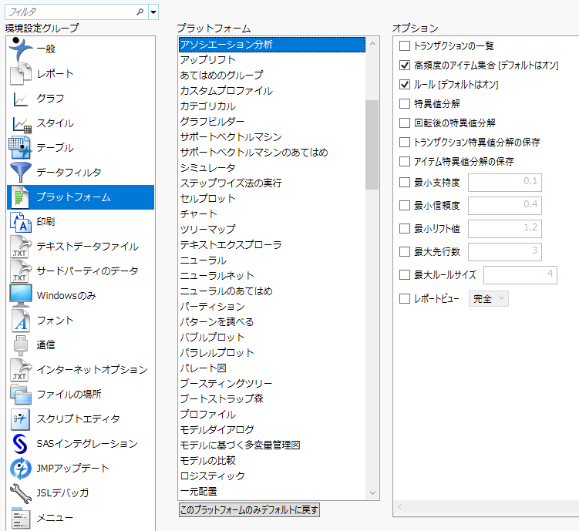Select the 印刷 print icon
The image size is (579, 531).
point(20,222)
